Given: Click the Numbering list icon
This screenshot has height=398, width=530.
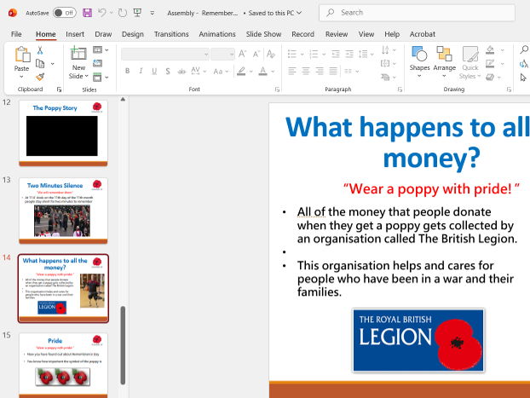Looking at the screenshot, I should pyautogui.click(x=314, y=54).
